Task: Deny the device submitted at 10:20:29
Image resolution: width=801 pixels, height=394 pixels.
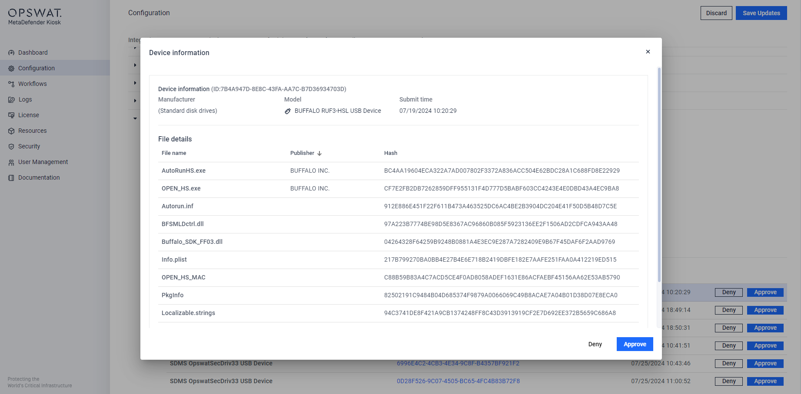Action: 729,292
